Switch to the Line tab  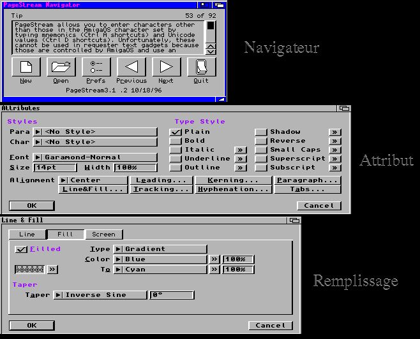pos(27,234)
